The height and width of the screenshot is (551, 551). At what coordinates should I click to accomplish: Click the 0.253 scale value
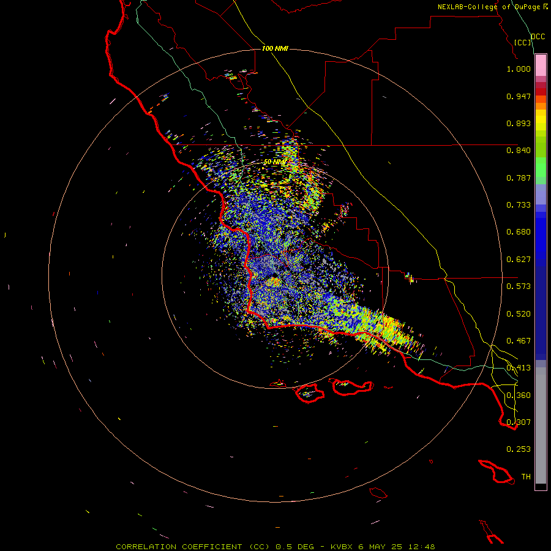point(519,449)
